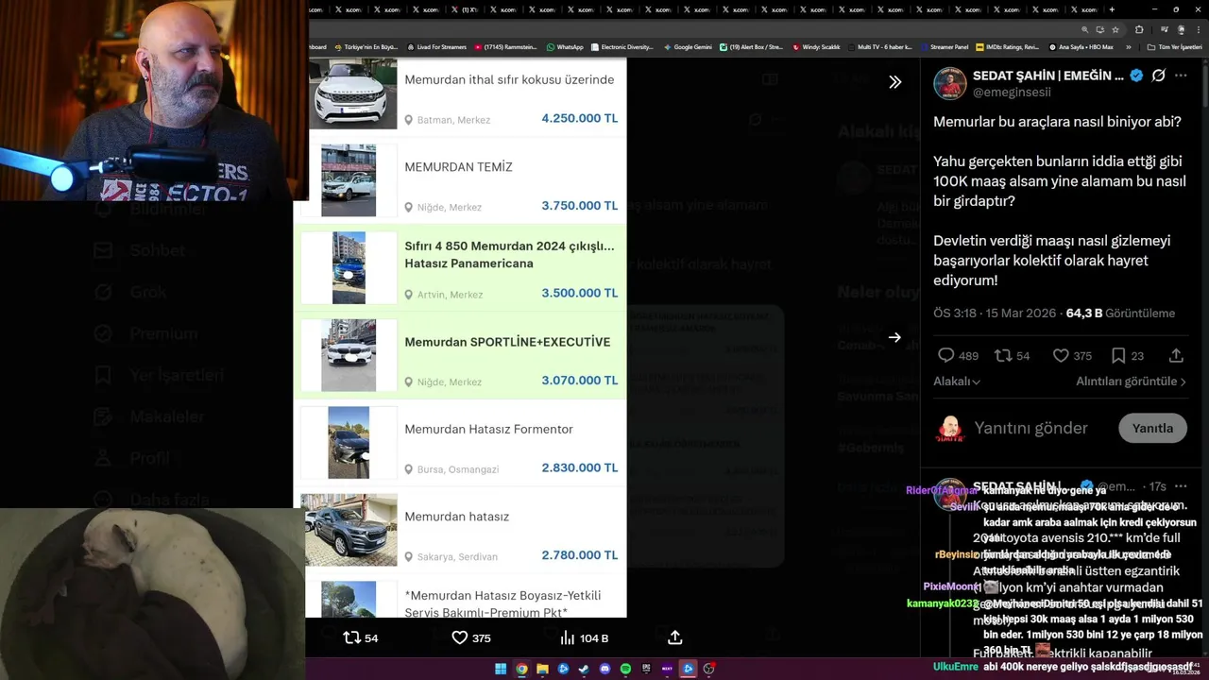Expand the Alakalı sort dropdown
This screenshot has height=680, width=1209.
[x=957, y=382]
